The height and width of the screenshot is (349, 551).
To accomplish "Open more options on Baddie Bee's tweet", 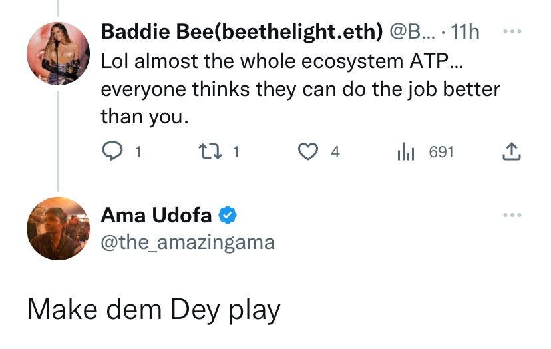I will click(x=512, y=31).
